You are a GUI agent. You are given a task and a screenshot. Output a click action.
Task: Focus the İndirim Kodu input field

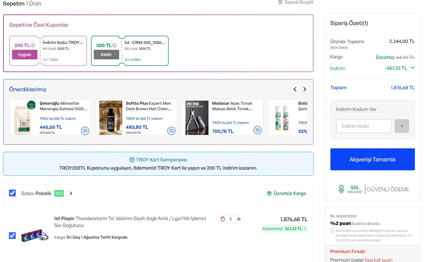pyautogui.click(x=364, y=126)
